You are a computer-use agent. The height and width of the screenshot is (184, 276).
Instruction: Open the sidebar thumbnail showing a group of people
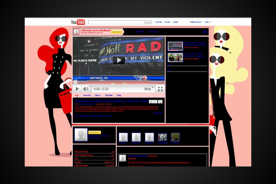pos(175,57)
